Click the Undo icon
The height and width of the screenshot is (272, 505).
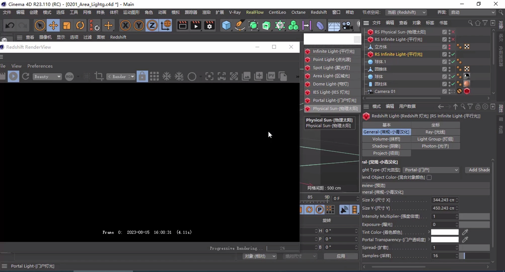click(x=10, y=25)
